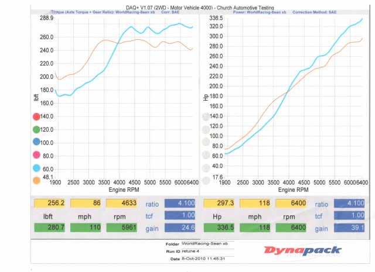Select the pink run color circle
The image size is (375, 272).
pos(36,155)
